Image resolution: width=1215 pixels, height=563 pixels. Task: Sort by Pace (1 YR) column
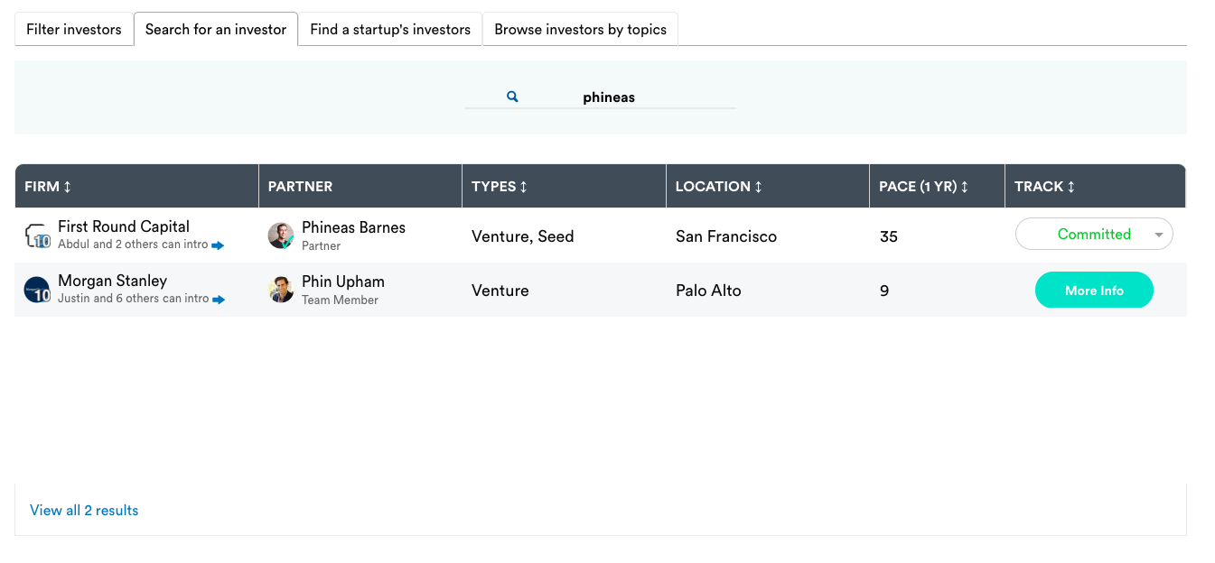[x=924, y=187]
